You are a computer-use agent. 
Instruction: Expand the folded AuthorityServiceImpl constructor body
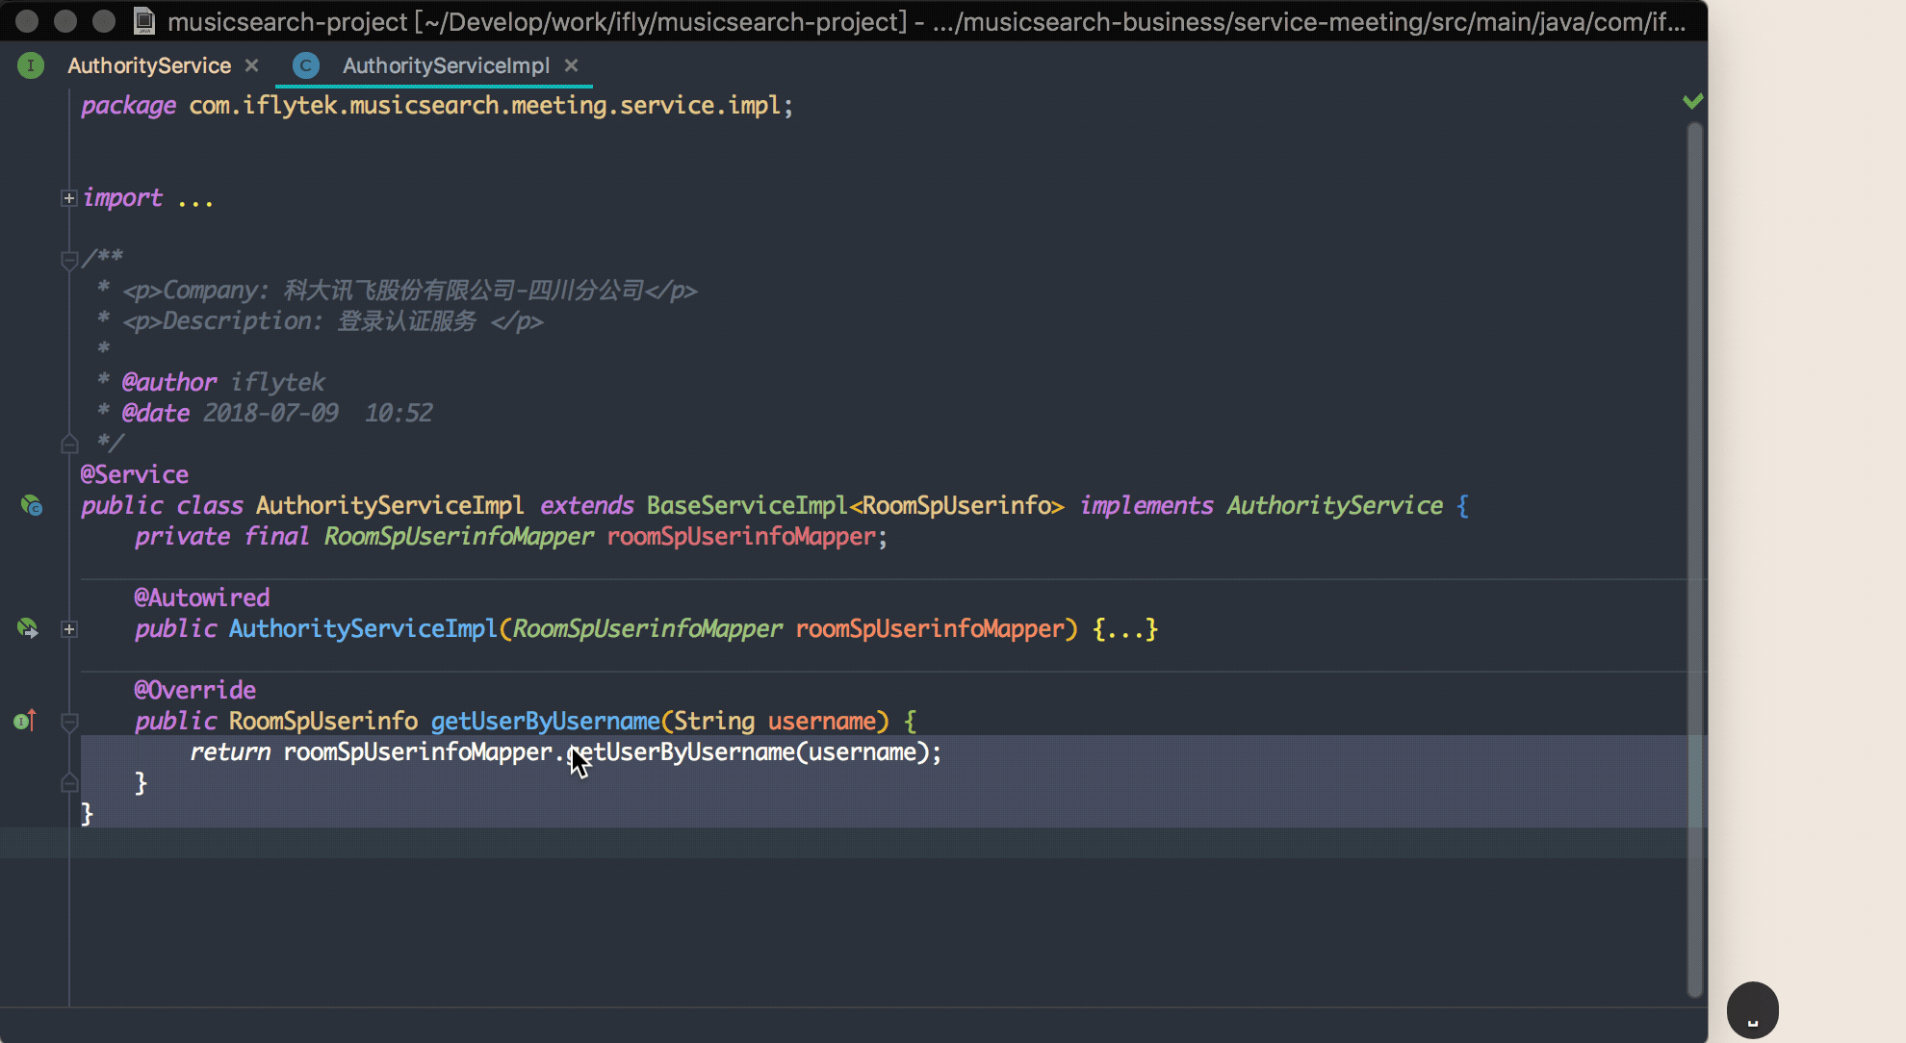[68, 629]
